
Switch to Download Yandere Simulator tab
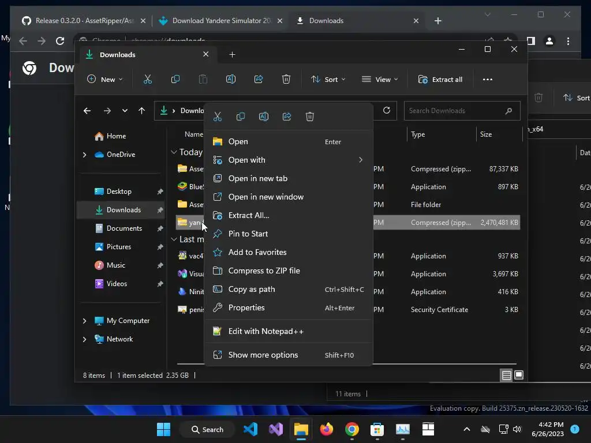220,21
